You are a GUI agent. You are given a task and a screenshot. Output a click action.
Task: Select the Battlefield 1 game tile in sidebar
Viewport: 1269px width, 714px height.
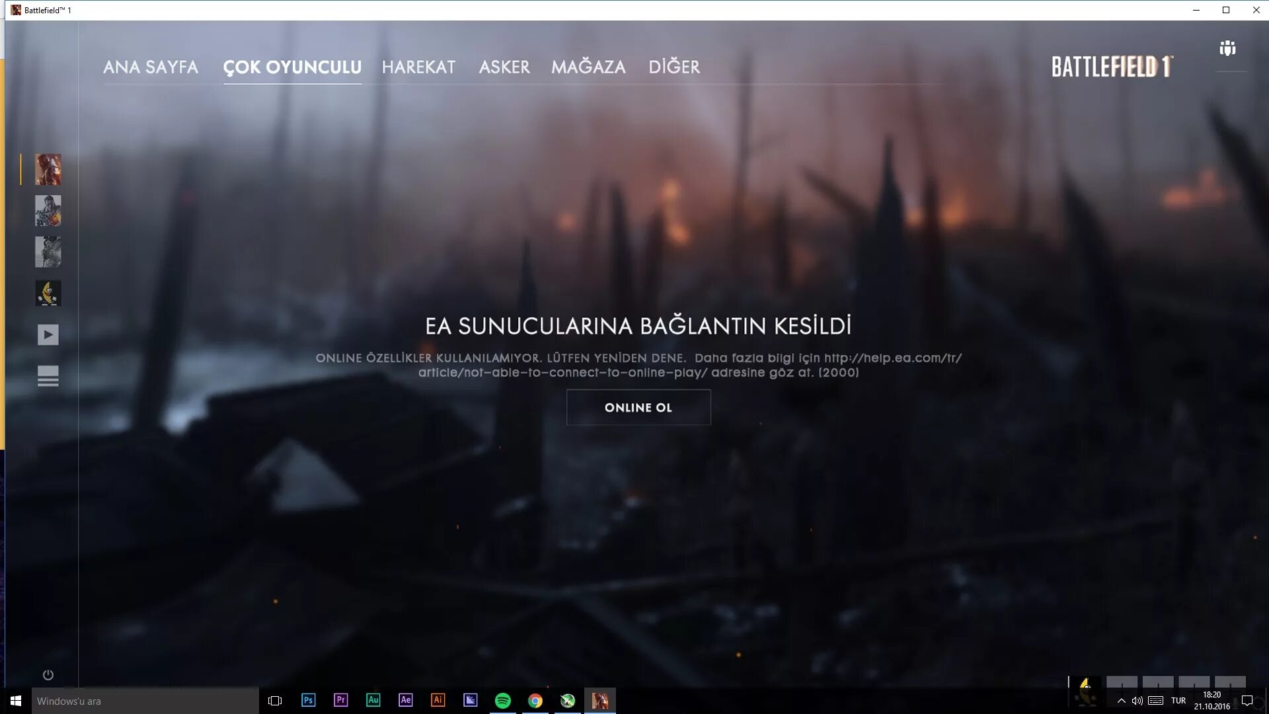click(48, 170)
